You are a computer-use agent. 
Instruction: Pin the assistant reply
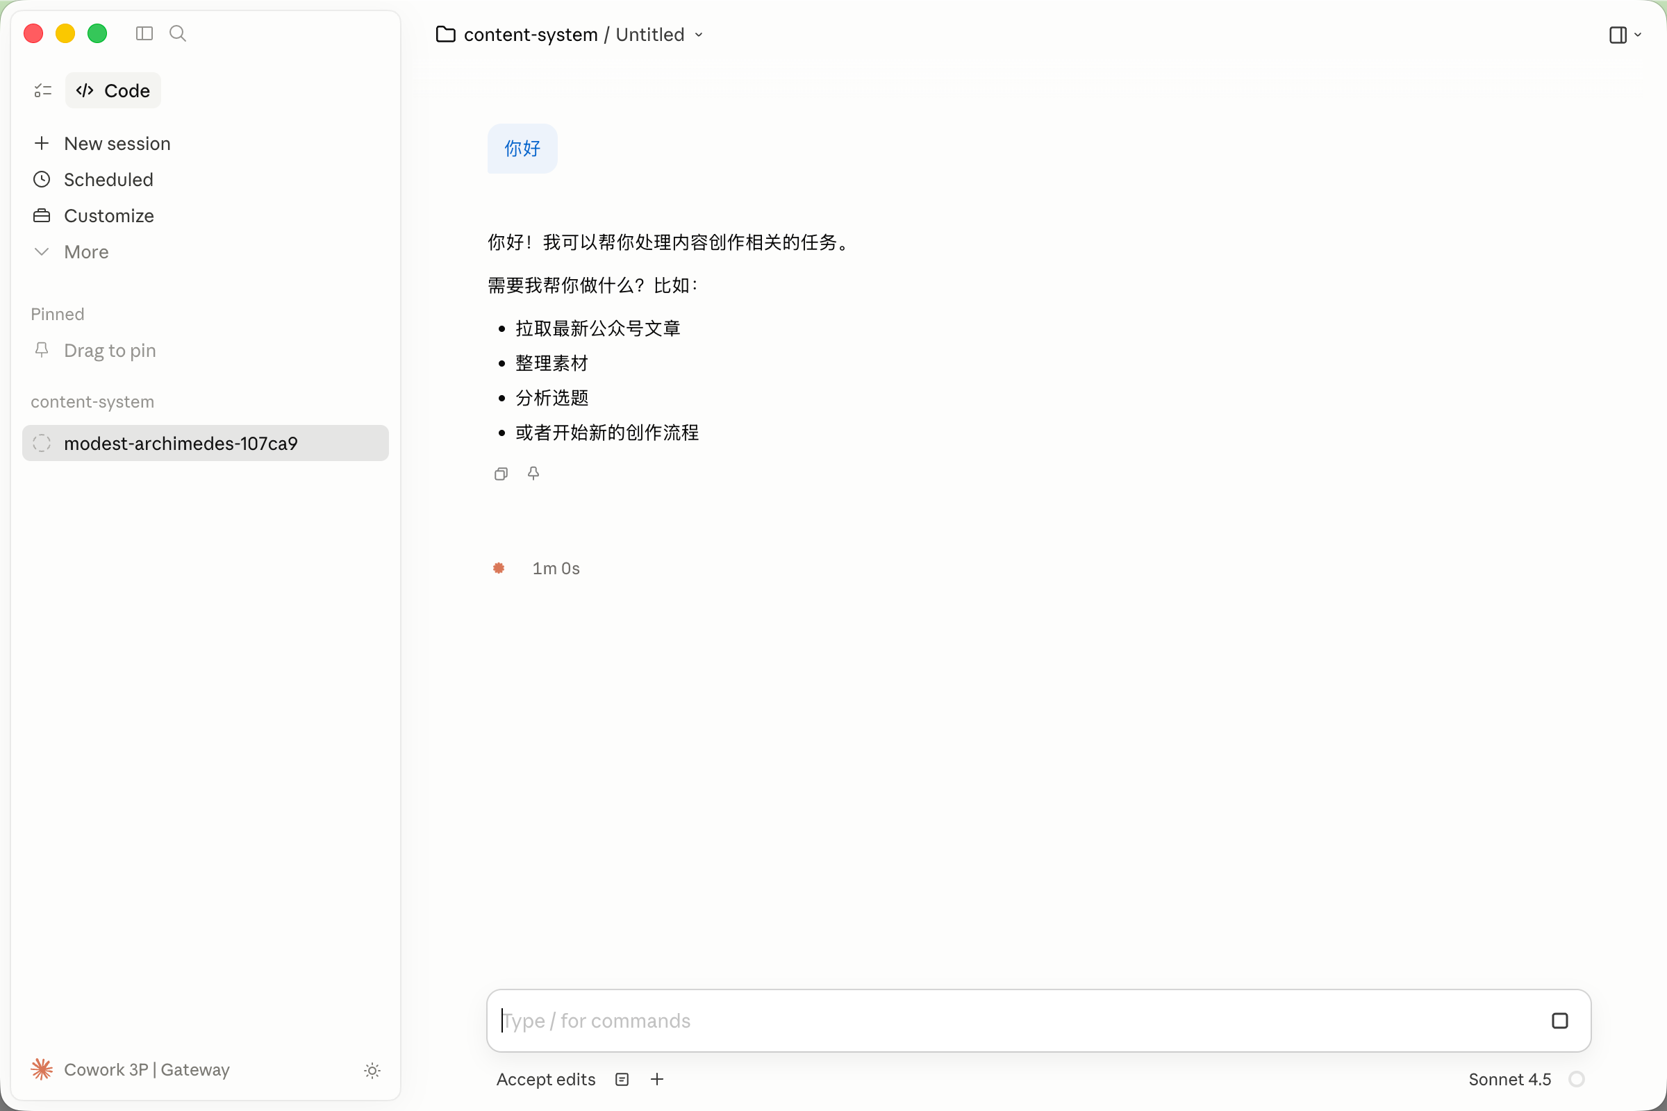pyautogui.click(x=533, y=474)
